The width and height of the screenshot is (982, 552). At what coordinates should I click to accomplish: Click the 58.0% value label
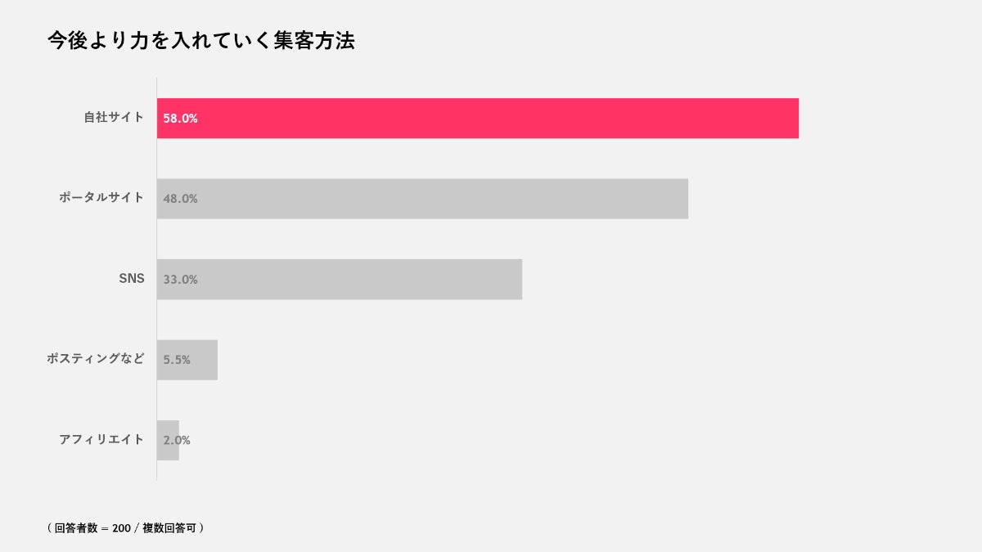(180, 118)
